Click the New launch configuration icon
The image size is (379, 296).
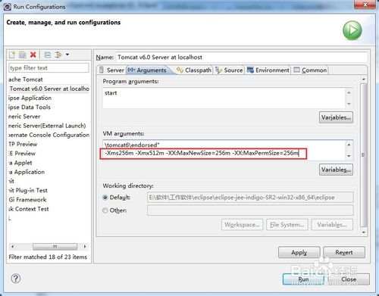point(12,55)
